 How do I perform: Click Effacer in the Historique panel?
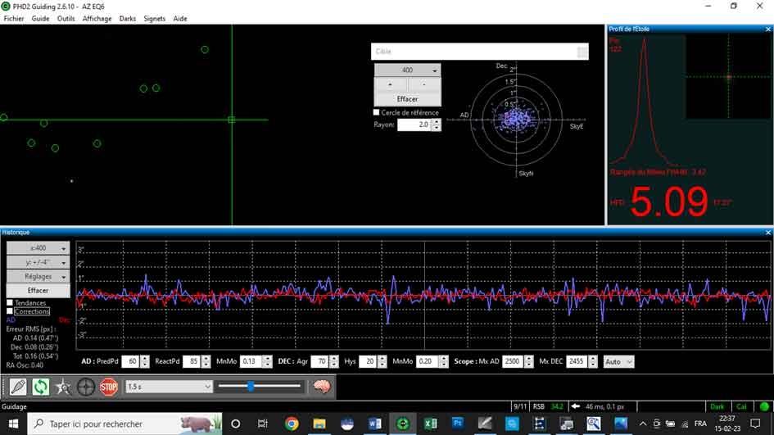point(38,290)
